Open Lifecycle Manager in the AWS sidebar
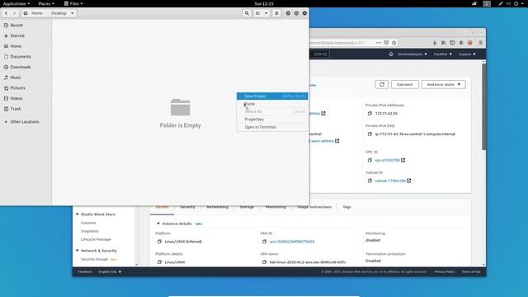The width and height of the screenshot is (528, 297). pyautogui.click(x=96, y=239)
